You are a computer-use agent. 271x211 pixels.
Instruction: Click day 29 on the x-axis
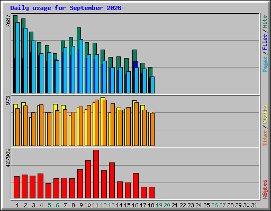[238, 205]
